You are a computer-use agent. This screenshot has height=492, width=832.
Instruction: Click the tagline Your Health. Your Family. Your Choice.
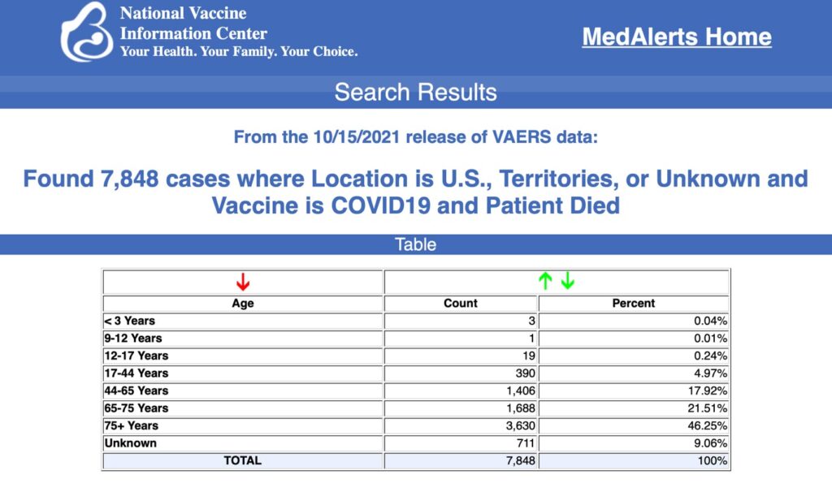pyautogui.click(x=239, y=52)
